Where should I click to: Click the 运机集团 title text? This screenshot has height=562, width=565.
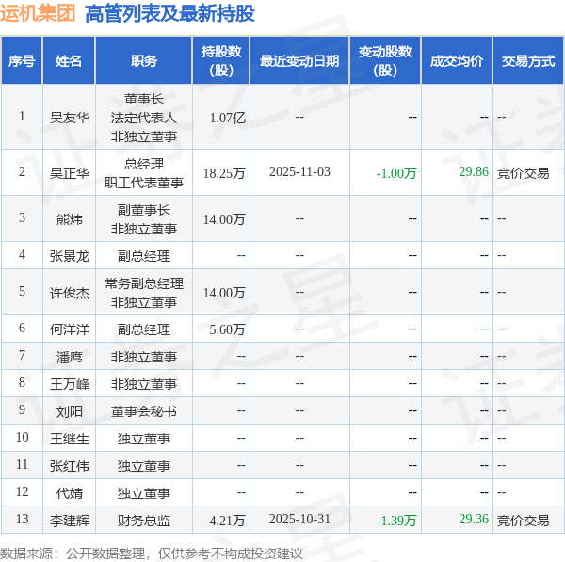[x=38, y=13]
